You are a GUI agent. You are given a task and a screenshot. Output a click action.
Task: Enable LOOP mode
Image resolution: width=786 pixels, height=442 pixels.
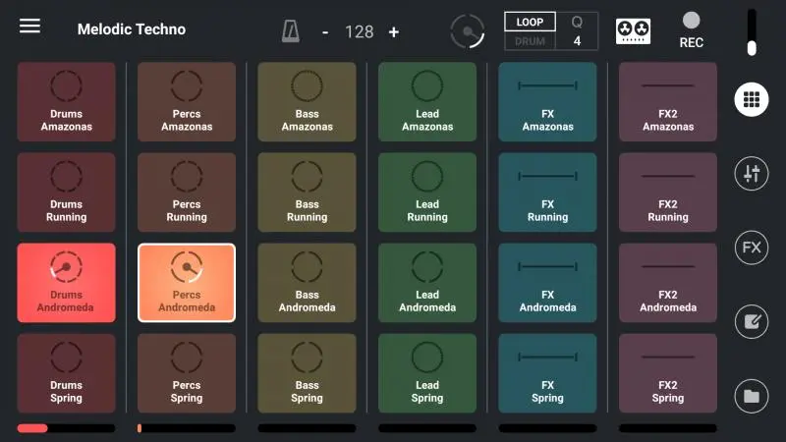[x=530, y=22]
